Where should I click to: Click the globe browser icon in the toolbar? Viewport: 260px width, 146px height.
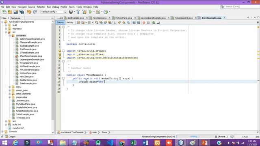[x=71, y=12]
